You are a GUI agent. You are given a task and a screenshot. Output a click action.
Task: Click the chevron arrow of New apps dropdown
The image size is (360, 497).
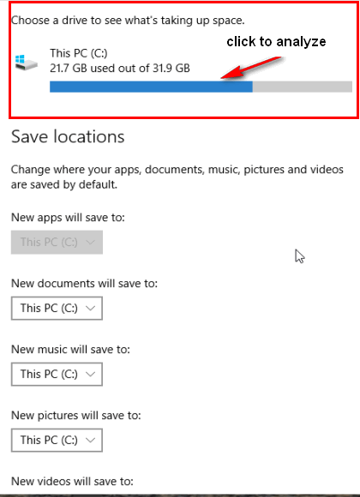90,243
